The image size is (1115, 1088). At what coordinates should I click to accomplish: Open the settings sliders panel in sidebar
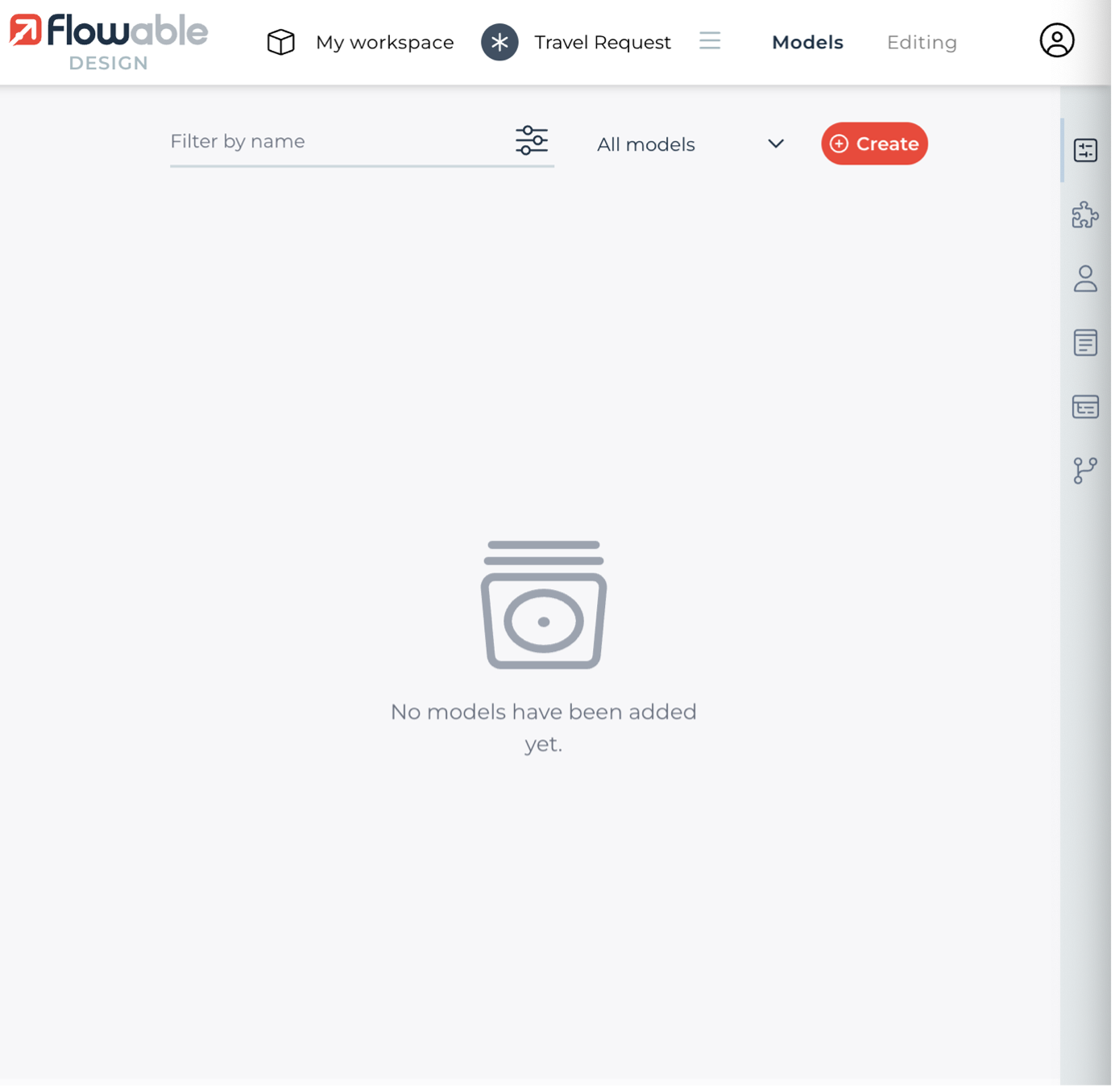(1085, 150)
